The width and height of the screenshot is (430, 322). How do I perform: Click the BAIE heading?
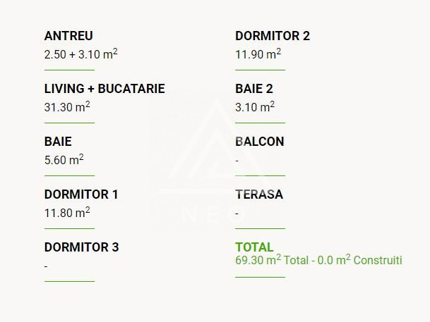[58, 142]
